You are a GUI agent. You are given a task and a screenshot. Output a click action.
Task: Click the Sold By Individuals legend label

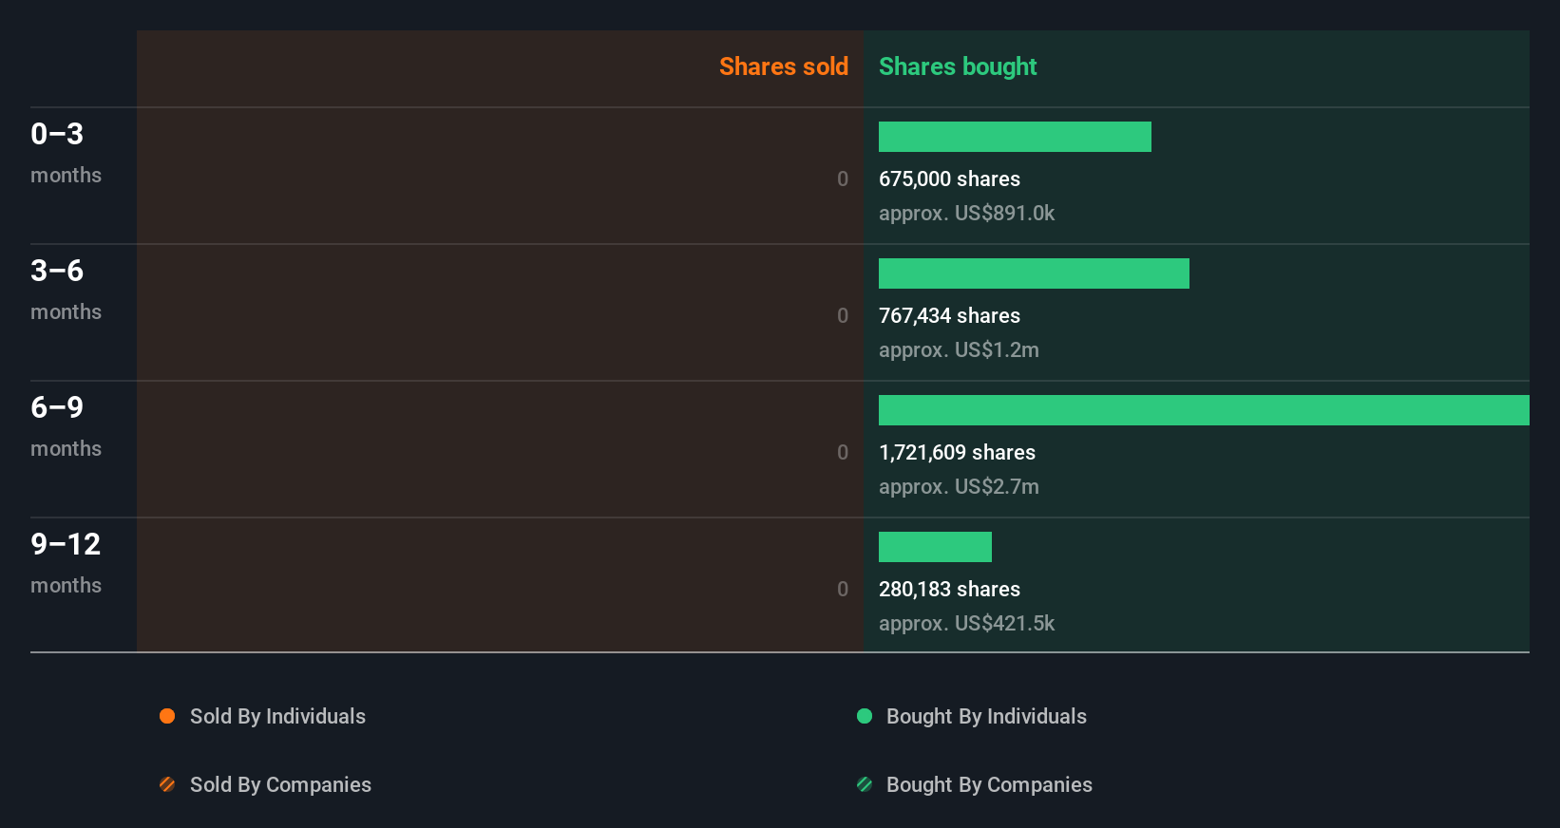point(277,716)
